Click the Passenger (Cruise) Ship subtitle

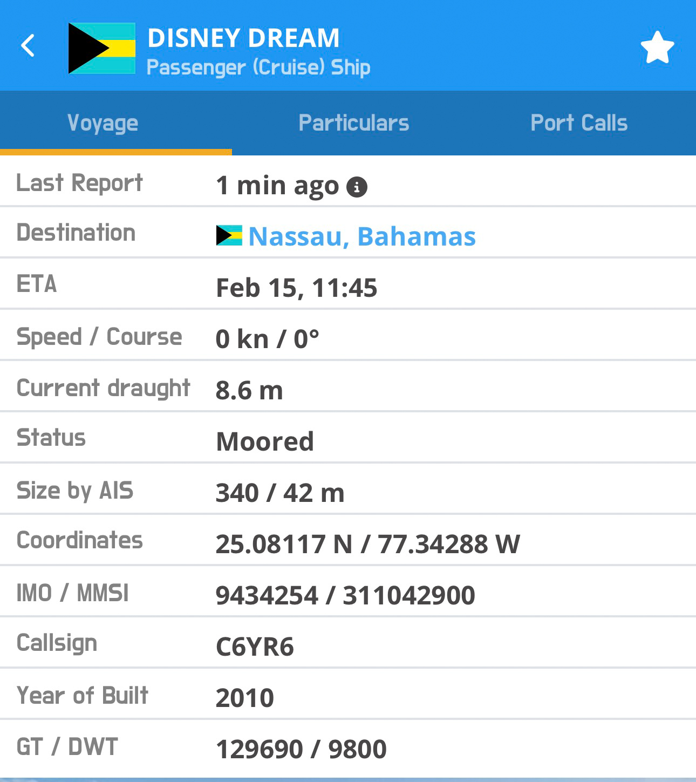click(x=258, y=67)
